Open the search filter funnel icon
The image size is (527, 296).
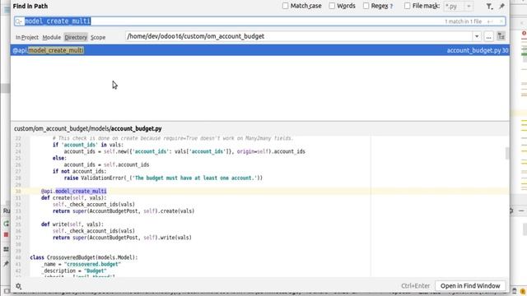tap(489, 6)
